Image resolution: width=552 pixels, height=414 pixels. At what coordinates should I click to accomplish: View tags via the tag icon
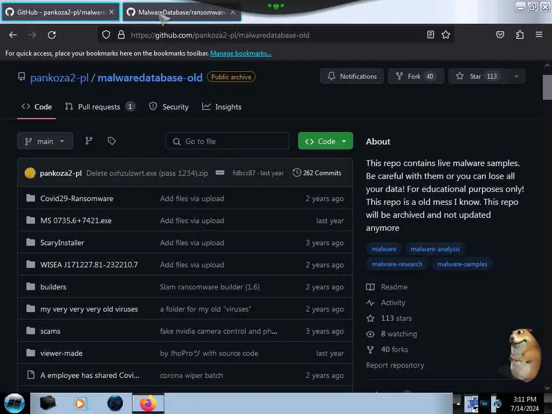(x=112, y=141)
